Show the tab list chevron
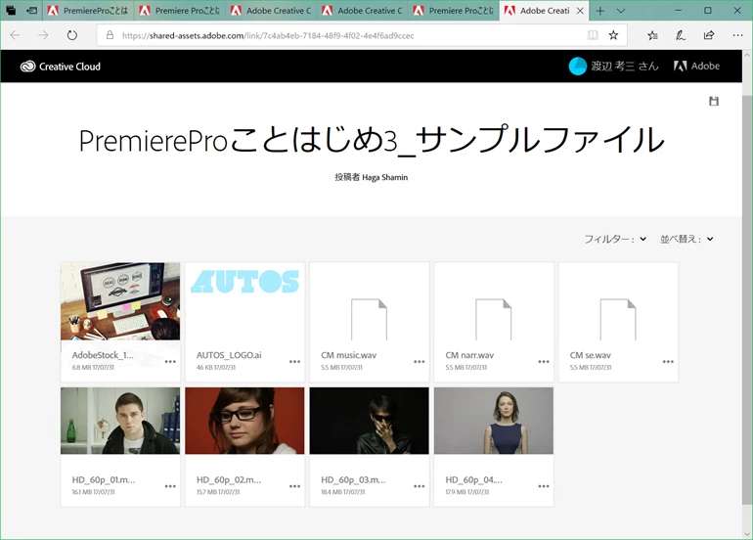 [620, 11]
